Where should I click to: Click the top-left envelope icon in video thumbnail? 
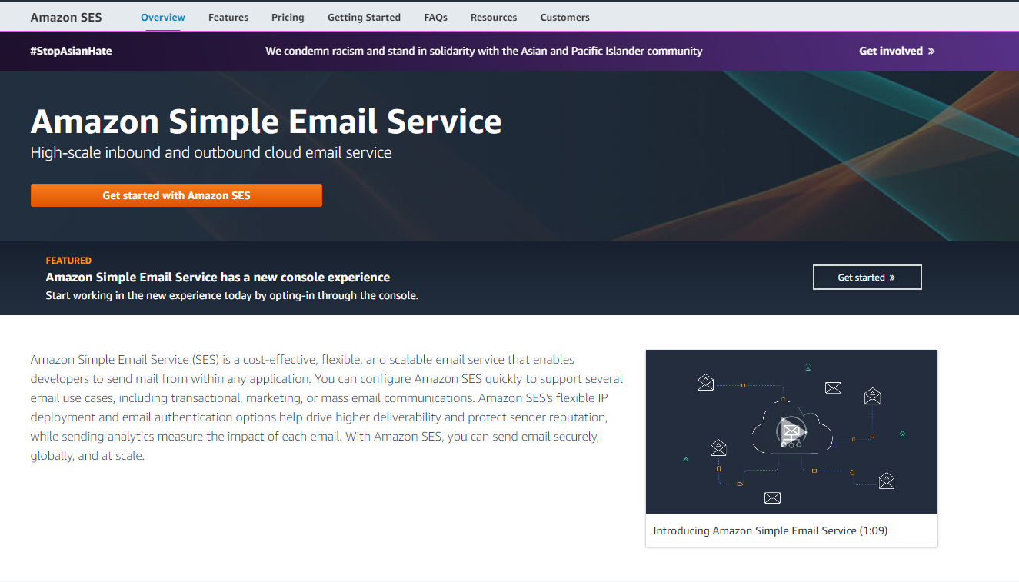705,383
